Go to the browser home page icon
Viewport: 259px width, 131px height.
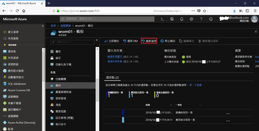24,11
